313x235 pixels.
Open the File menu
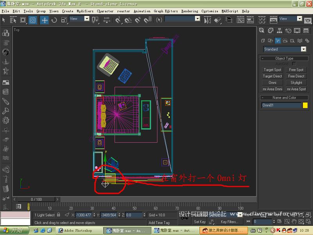pos(5,11)
